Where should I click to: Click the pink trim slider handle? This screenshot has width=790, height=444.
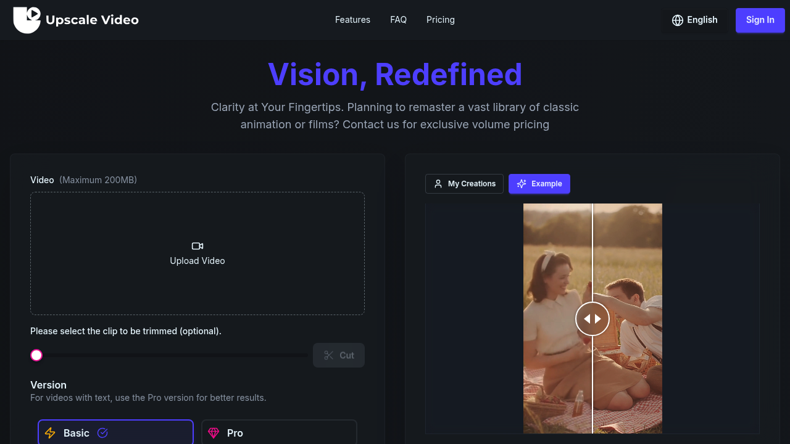(36, 355)
